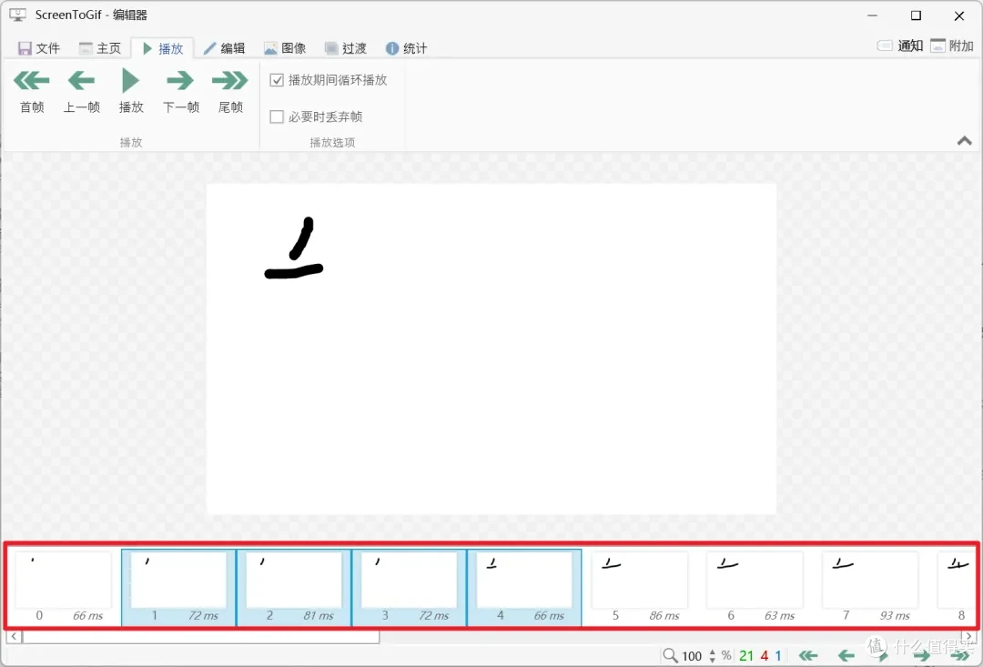Jump to first frame via status bar arrow
The image size is (983, 667).
808,656
